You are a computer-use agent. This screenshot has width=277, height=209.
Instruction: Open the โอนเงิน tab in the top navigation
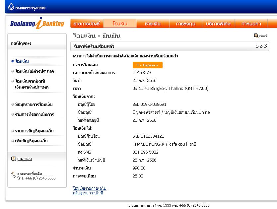(x=120, y=24)
